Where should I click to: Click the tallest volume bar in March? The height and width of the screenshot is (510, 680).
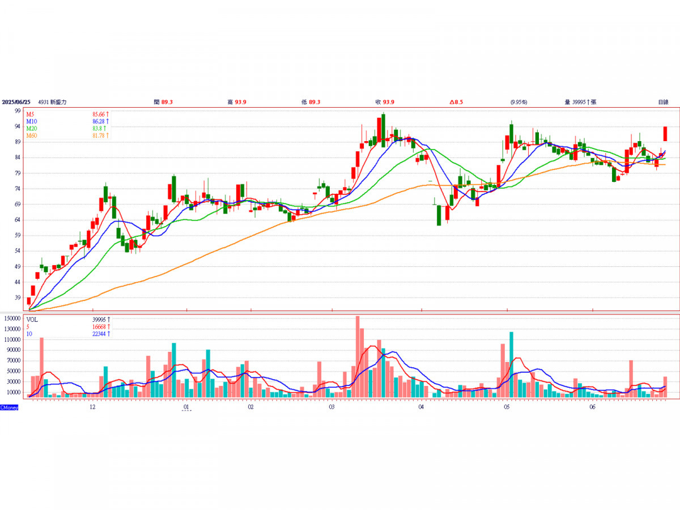point(358,356)
